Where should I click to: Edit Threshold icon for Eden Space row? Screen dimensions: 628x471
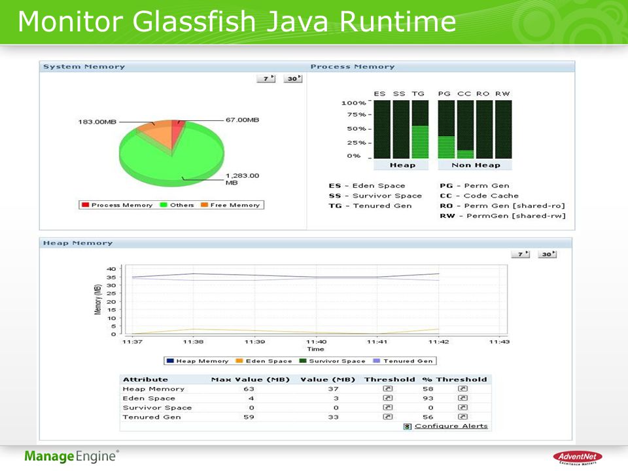[x=388, y=398]
